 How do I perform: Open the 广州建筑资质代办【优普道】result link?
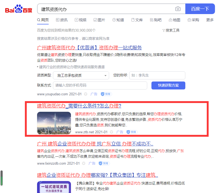(x=89, y=48)
